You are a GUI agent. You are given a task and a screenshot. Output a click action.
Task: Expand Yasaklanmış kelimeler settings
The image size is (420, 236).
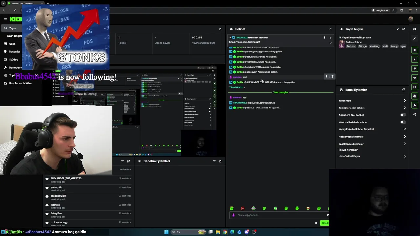(372, 144)
